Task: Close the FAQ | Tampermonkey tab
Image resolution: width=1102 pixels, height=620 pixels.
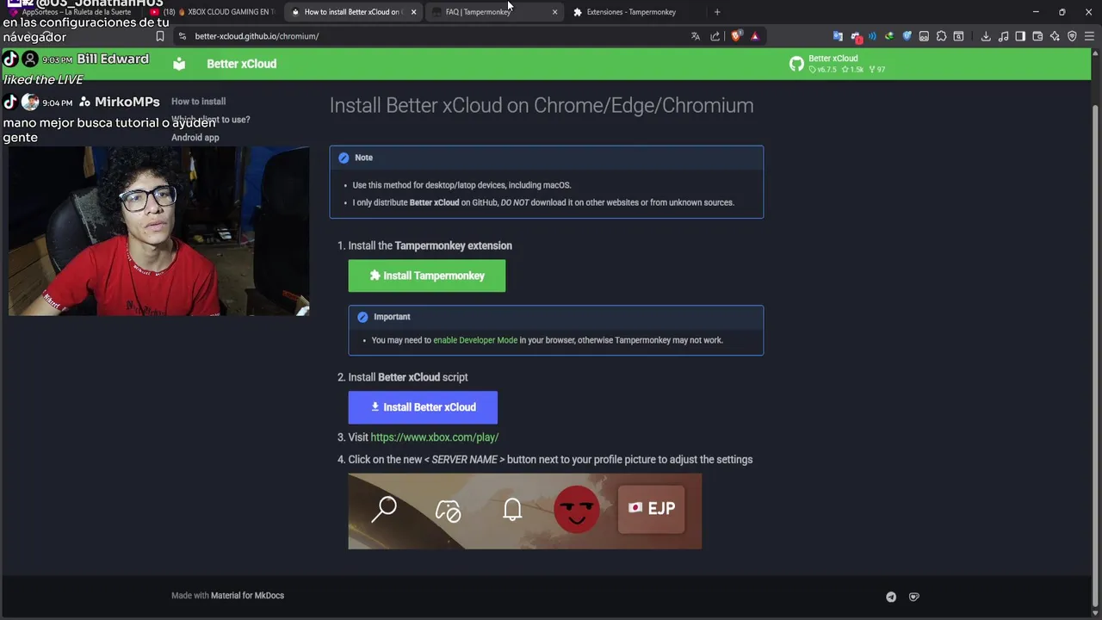Action: click(554, 12)
